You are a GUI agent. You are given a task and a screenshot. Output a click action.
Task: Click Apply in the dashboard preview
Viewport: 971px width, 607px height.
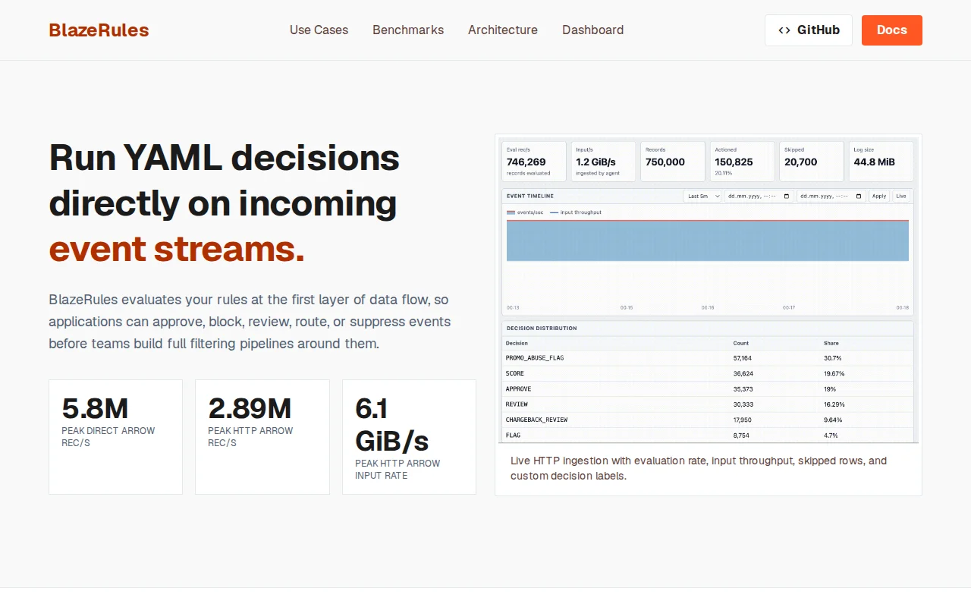879,196
